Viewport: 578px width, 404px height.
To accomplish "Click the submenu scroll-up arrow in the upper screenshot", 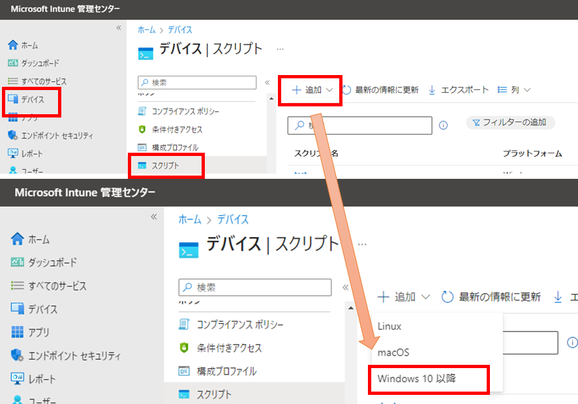I will [x=271, y=99].
